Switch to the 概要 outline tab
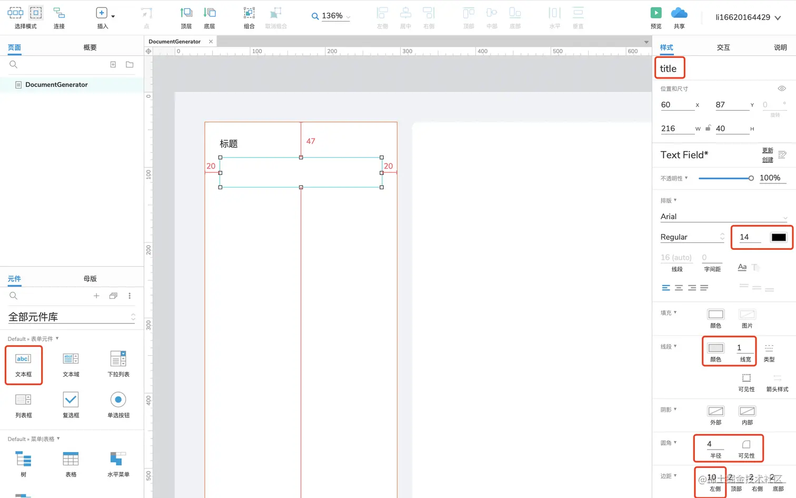The image size is (796, 498). tap(90, 47)
